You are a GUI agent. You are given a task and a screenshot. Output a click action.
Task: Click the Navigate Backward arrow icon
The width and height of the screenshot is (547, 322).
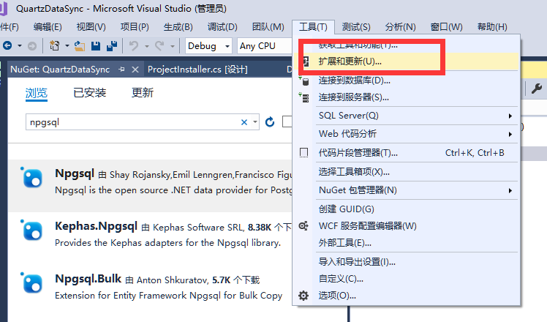coord(7,46)
